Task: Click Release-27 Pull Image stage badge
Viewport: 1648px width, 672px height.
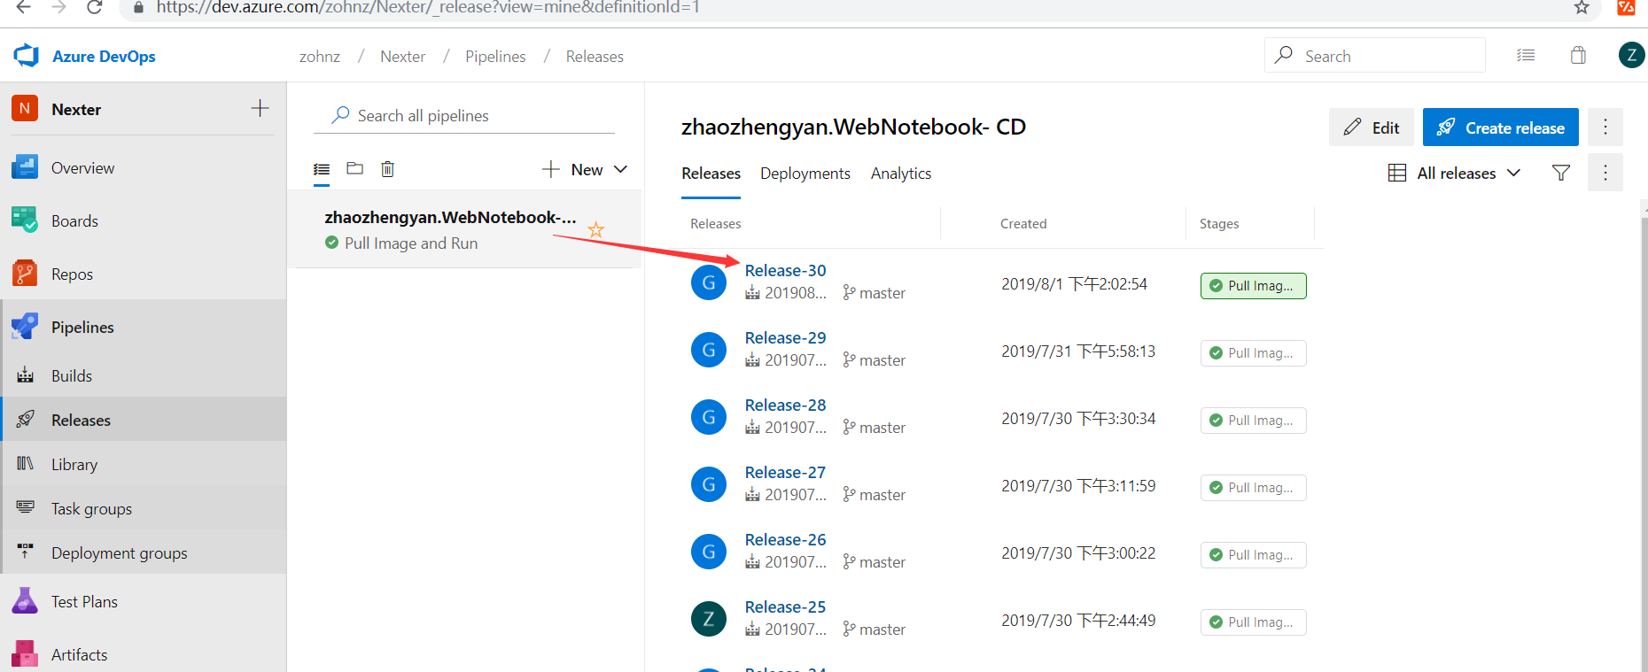Action: click(x=1253, y=488)
